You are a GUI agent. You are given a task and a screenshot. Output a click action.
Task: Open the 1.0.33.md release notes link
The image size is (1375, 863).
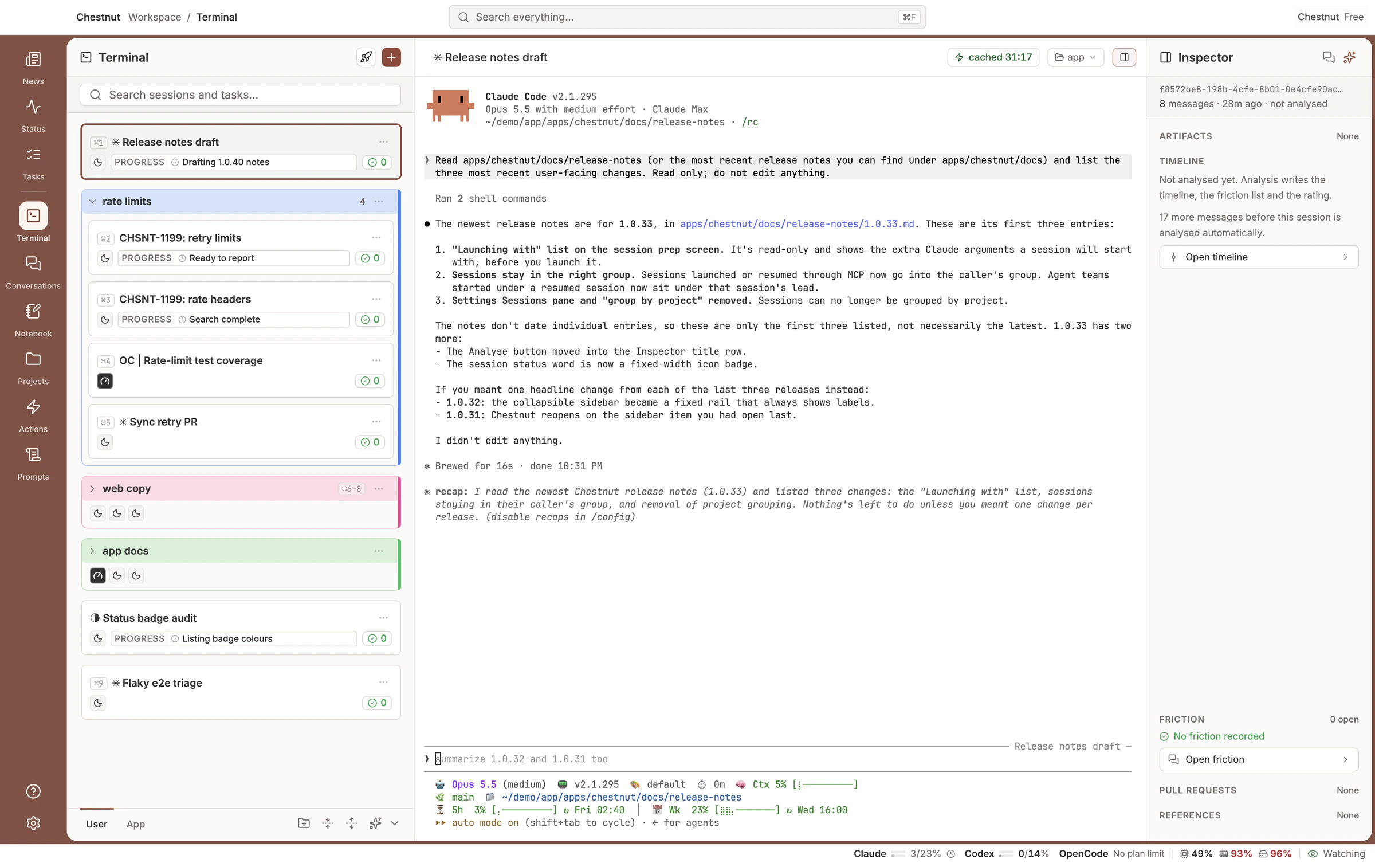797,224
